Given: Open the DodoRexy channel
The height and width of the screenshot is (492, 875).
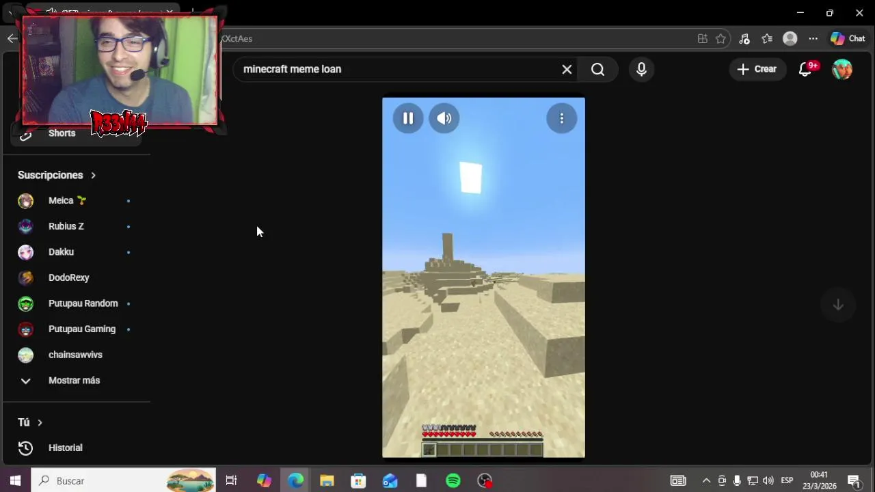Looking at the screenshot, I should point(75,277).
